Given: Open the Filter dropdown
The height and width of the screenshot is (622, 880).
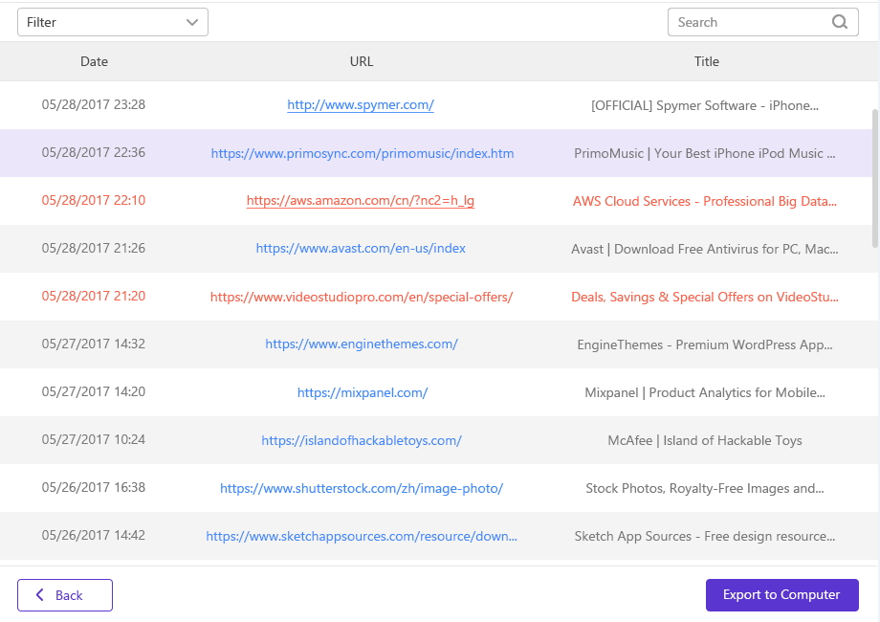Looking at the screenshot, I should (x=113, y=22).
